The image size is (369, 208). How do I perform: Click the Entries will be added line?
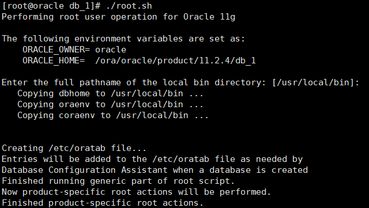click(x=152, y=159)
